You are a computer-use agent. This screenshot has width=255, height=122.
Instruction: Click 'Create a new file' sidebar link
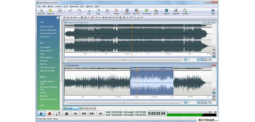[x=47, y=27]
